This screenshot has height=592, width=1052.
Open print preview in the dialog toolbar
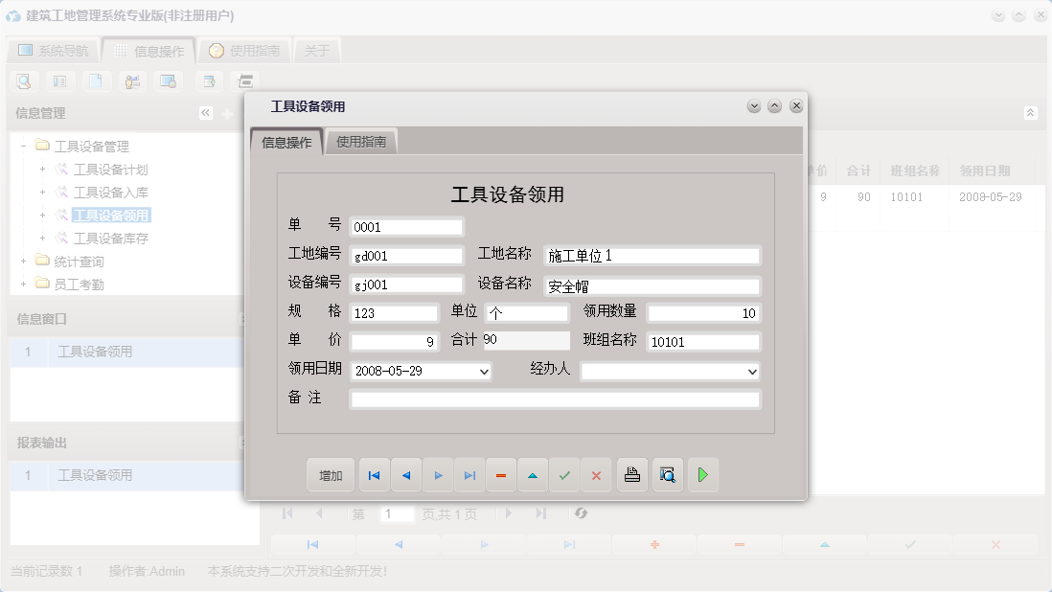click(x=667, y=474)
